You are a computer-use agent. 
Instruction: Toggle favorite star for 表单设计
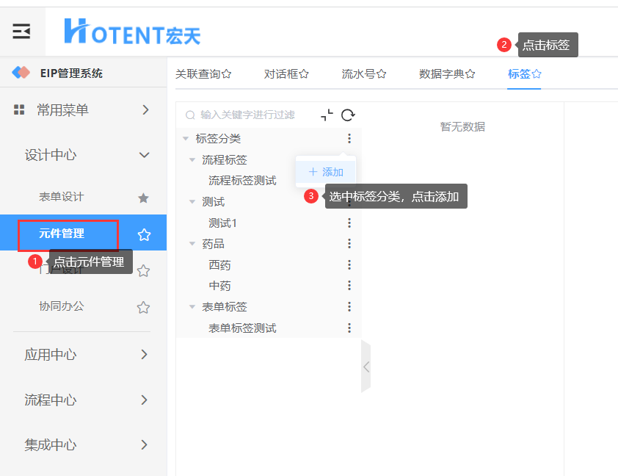pos(144,198)
